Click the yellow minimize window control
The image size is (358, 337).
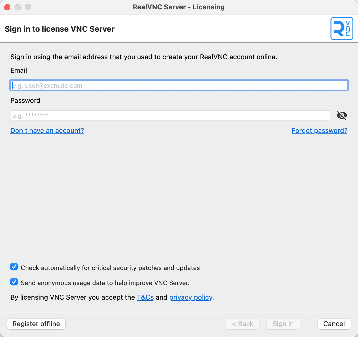18,7
